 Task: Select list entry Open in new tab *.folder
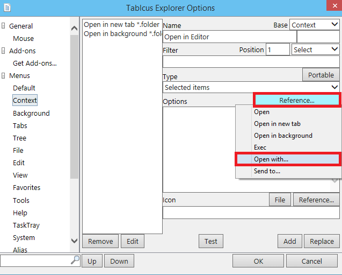coord(122,24)
